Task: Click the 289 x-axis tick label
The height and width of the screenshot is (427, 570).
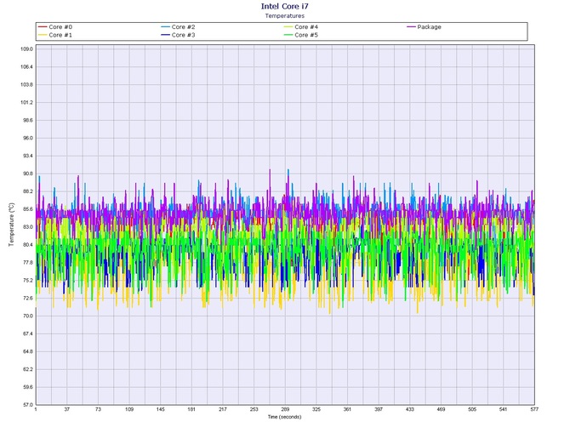Action: (285, 409)
